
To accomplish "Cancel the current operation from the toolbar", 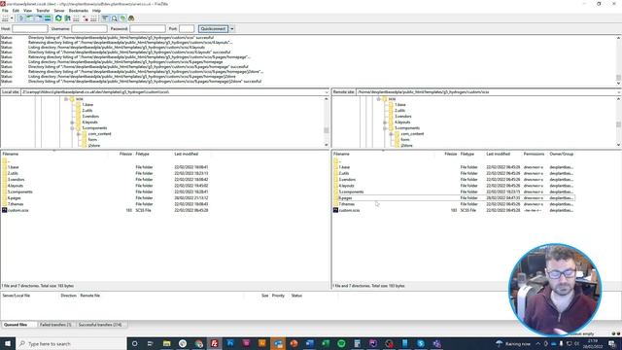I will tap(76, 18).
